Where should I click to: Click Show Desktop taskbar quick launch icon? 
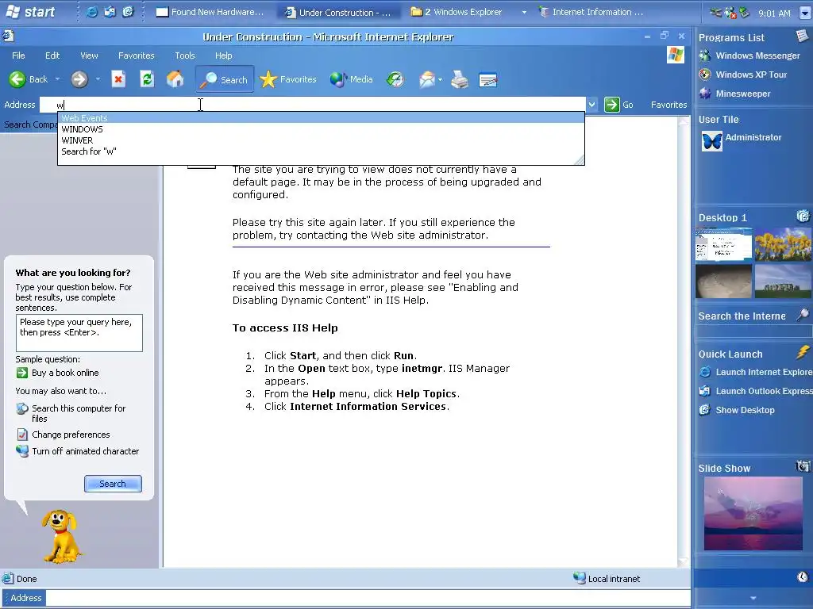click(128, 12)
